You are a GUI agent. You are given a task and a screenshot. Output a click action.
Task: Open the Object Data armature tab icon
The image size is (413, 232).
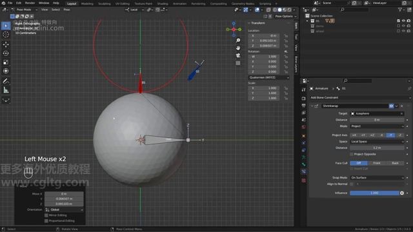coord(303,157)
